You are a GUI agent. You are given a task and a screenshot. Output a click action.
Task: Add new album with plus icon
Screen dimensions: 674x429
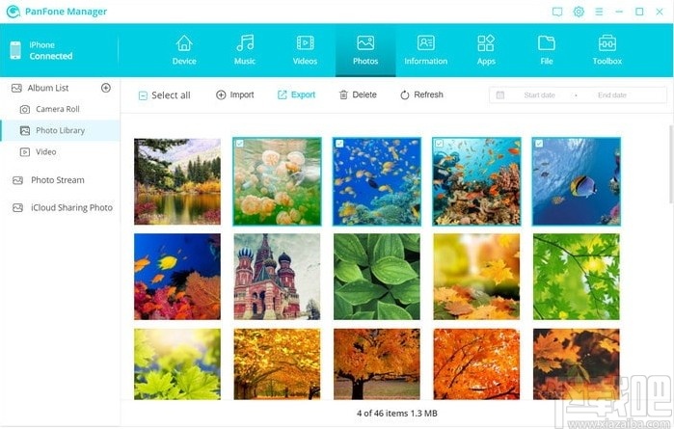[106, 88]
